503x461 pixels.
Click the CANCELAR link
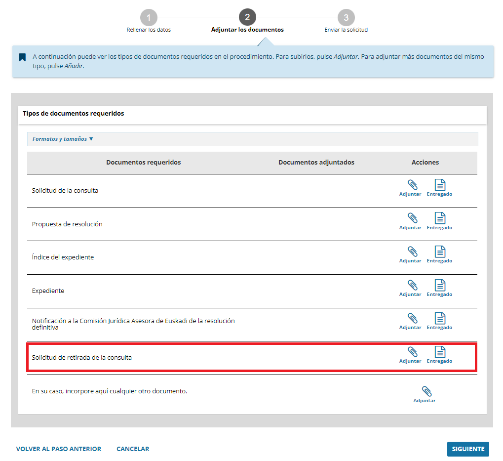coord(133,449)
